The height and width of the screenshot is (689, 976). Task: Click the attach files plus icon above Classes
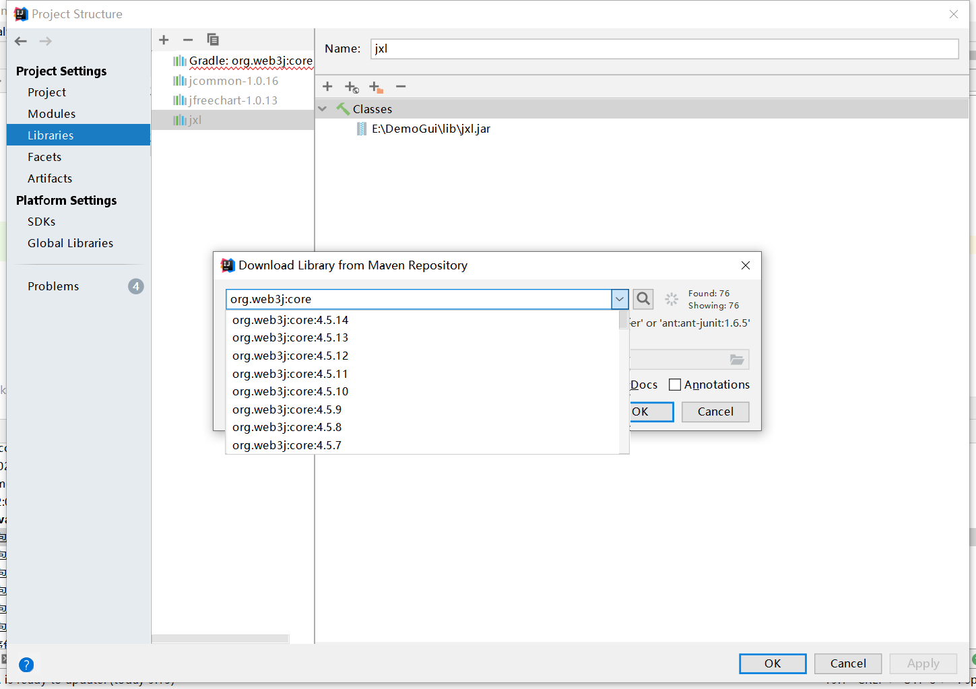pos(327,86)
